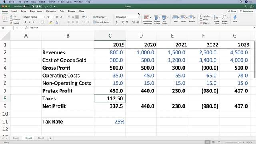Open Find & Select options
The width and height of the screenshot is (256, 144).
[225, 20]
